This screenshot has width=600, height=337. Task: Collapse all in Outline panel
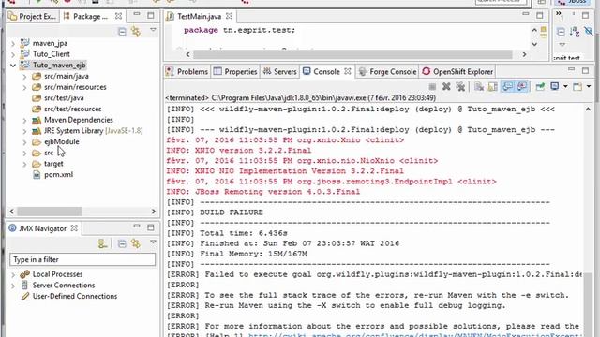coord(561,32)
